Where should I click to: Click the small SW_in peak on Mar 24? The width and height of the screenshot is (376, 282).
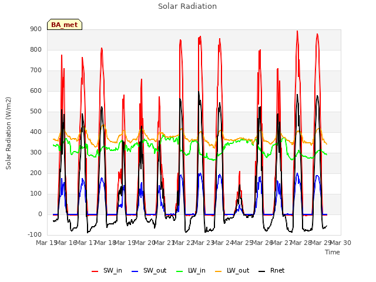(239, 172)
